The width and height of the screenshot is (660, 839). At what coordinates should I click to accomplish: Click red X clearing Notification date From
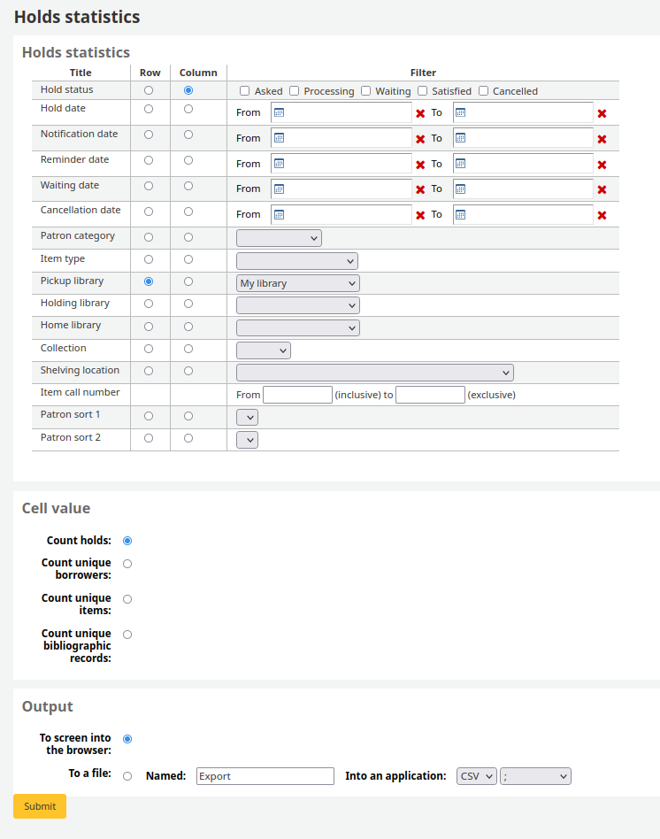point(420,139)
